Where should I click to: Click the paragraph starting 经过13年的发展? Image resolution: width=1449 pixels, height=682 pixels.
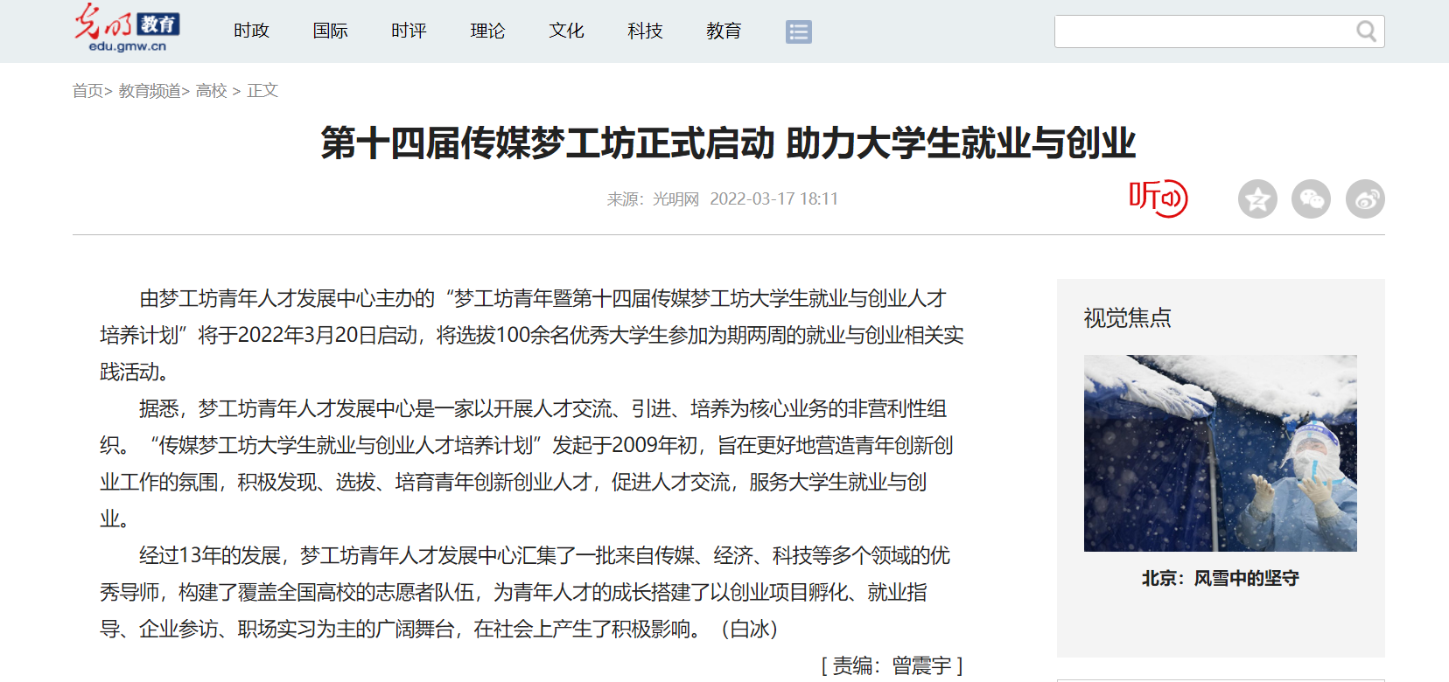point(525,592)
